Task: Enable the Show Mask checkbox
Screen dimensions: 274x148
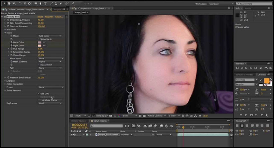Action: [x=39, y=39]
